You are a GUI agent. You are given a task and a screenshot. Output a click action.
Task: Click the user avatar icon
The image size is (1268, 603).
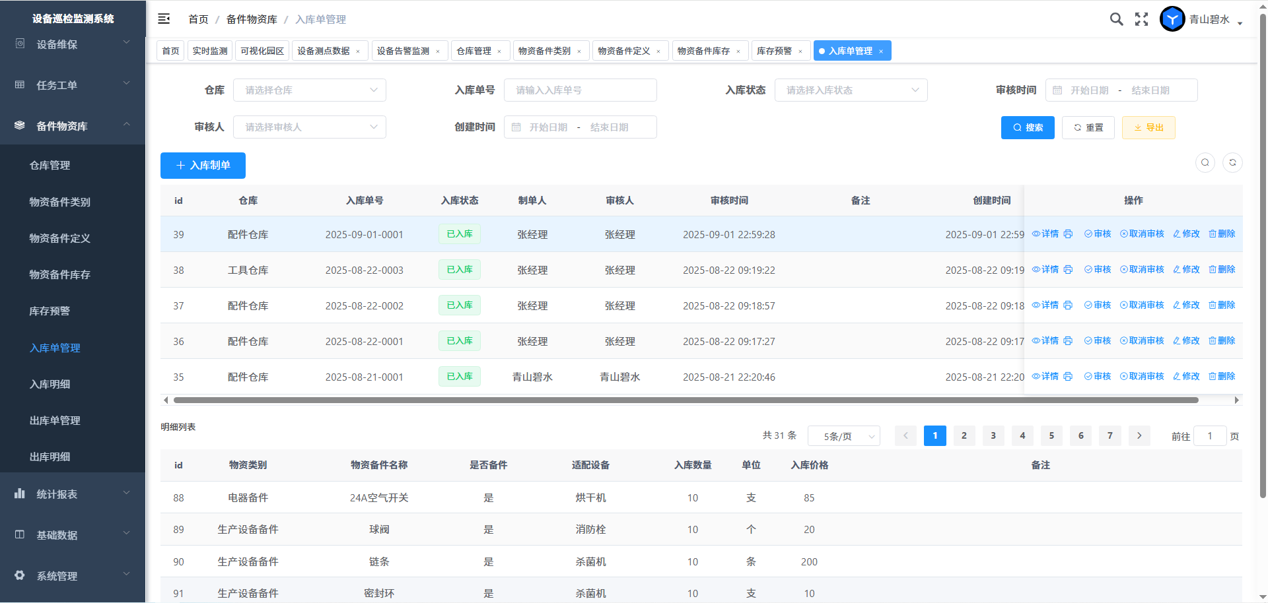pyautogui.click(x=1172, y=19)
